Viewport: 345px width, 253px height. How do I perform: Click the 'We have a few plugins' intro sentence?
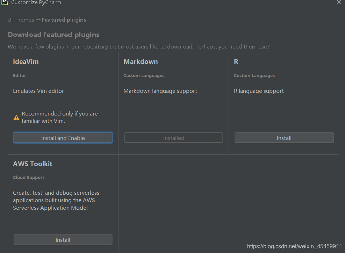139,47
